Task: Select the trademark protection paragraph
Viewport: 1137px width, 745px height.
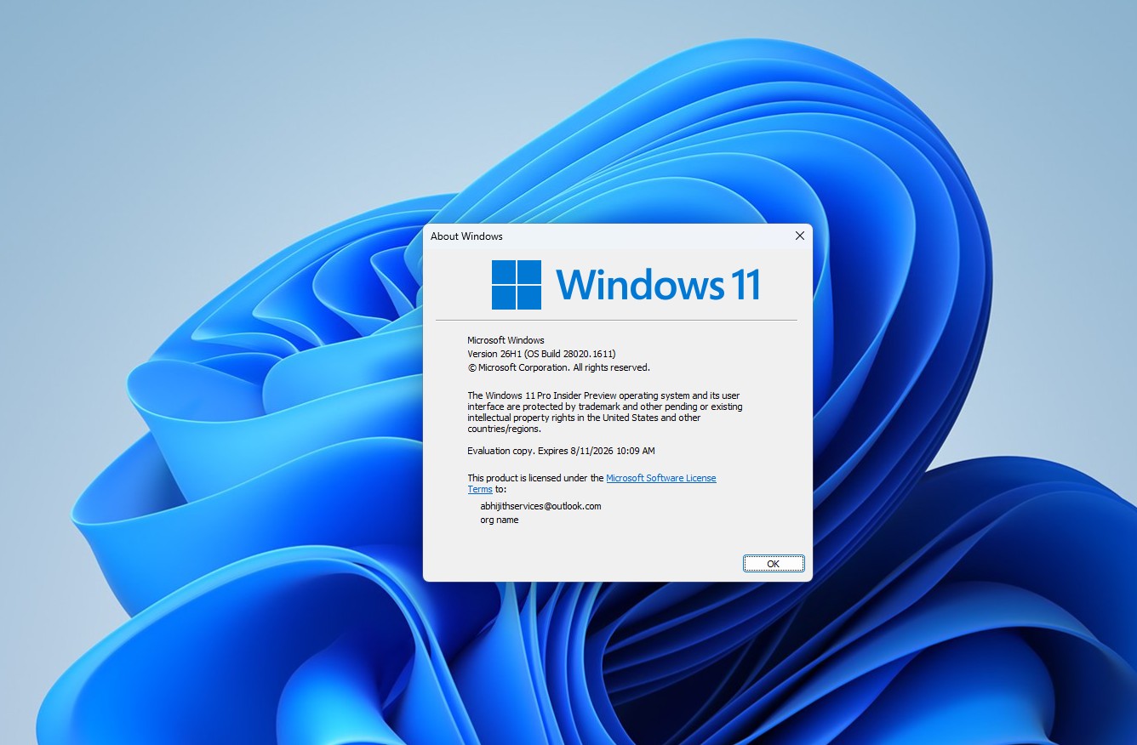Action: tap(604, 412)
